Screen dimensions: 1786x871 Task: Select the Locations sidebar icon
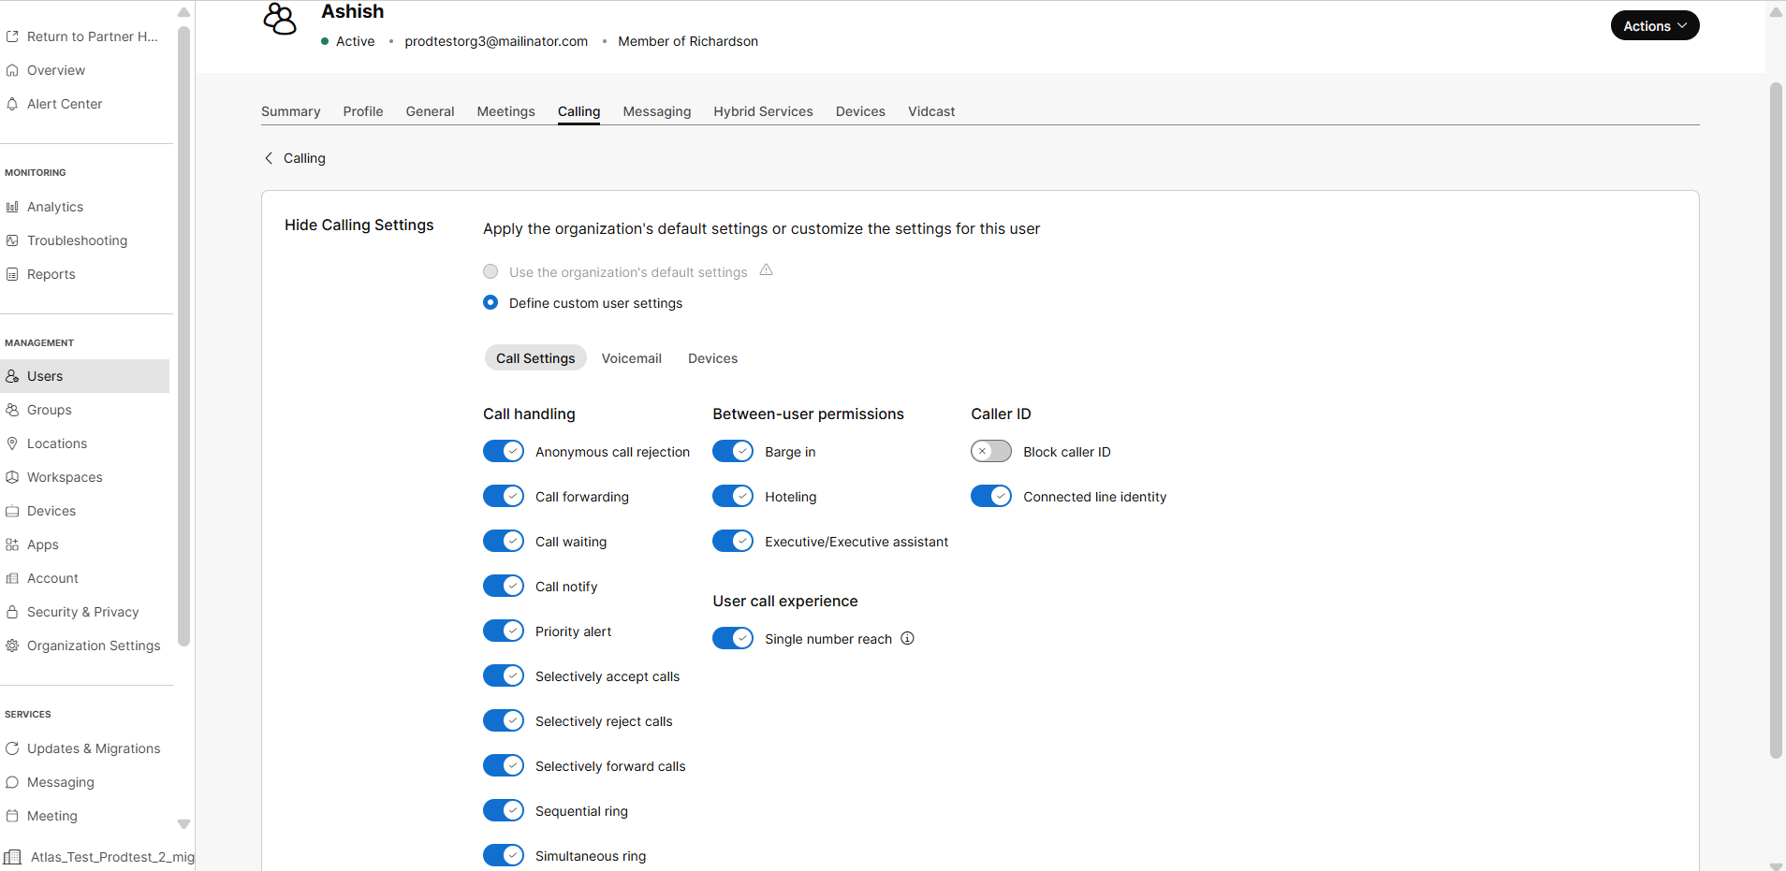click(x=13, y=443)
